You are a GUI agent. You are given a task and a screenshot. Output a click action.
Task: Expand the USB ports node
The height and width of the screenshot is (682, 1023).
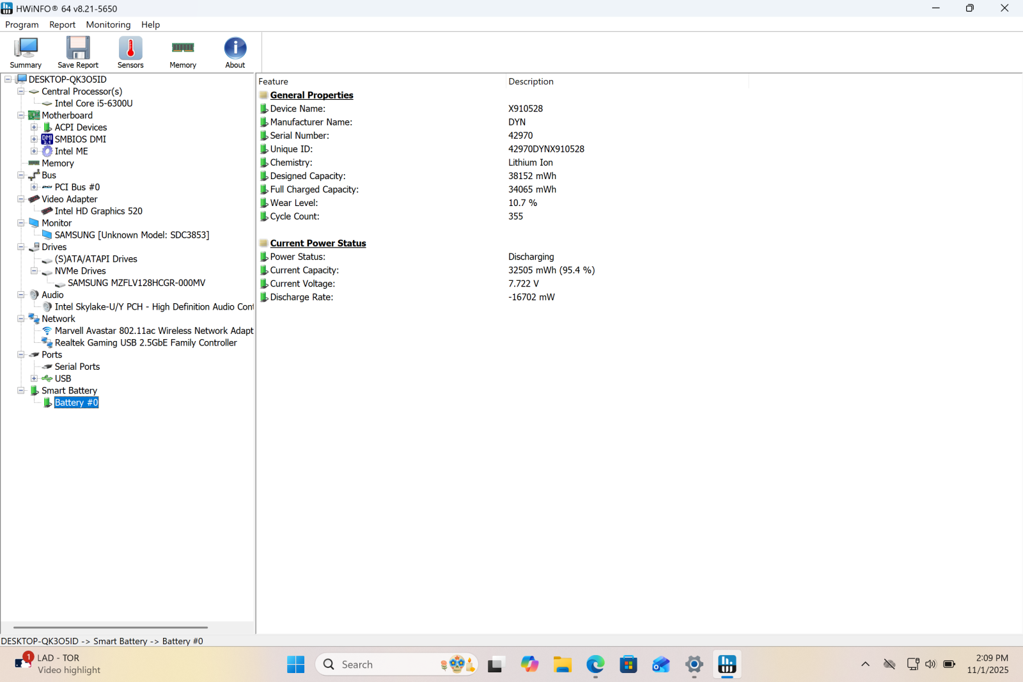[x=35, y=379]
